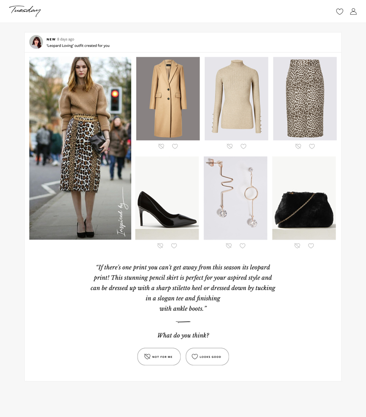This screenshot has height=417, width=366.
Task: Click the NOT FOR ME button
Action: 159,357
